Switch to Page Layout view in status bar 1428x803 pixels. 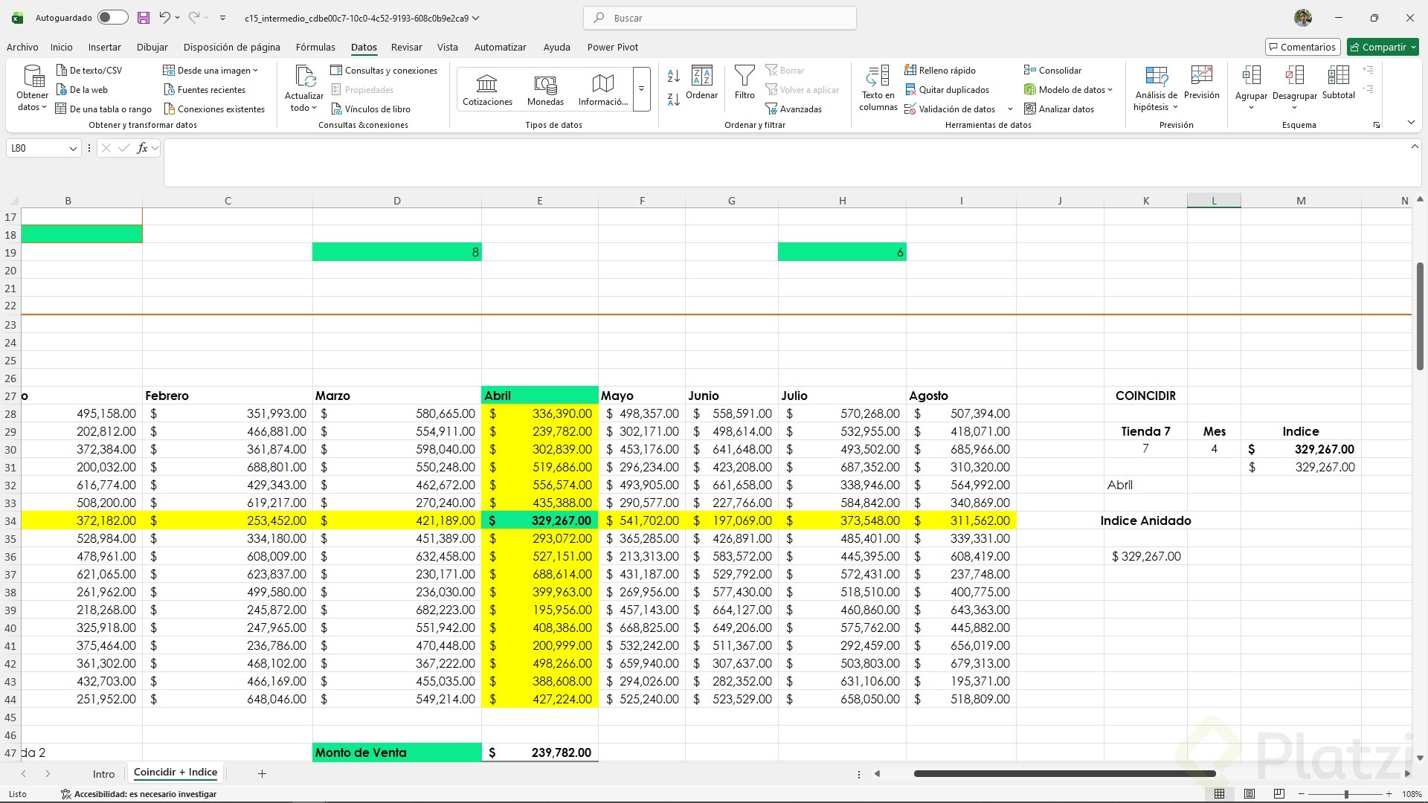pyautogui.click(x=1249, y=794)
